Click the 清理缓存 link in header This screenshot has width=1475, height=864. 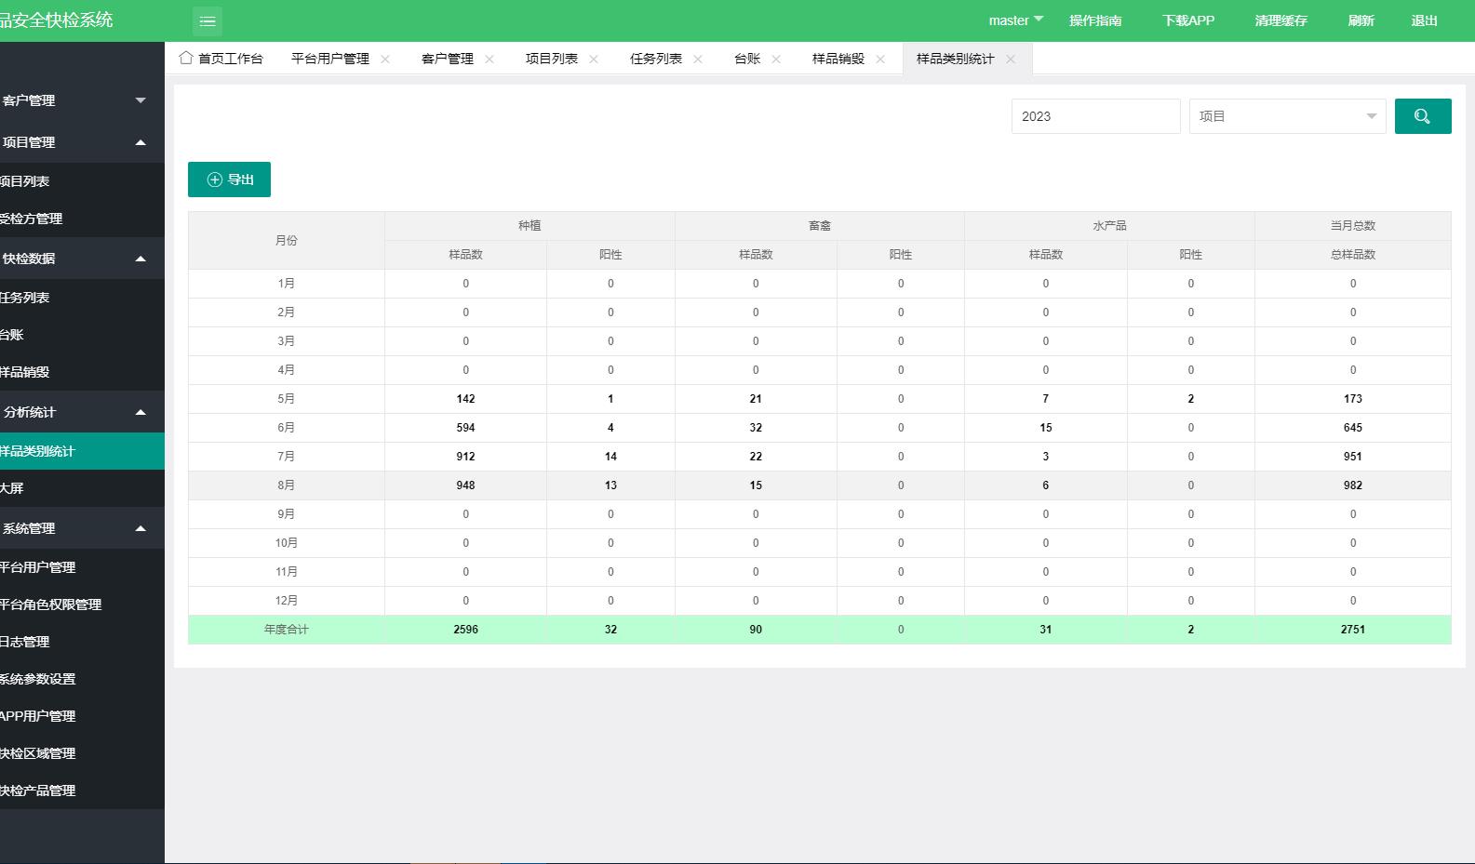pyautogui.click(x=1281, y=20)
